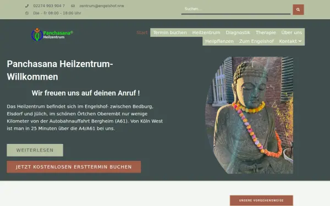Viewport: 330px width, 206px height.
Task: Click the envelope icon beside the email address
Action: click(73, 6)
